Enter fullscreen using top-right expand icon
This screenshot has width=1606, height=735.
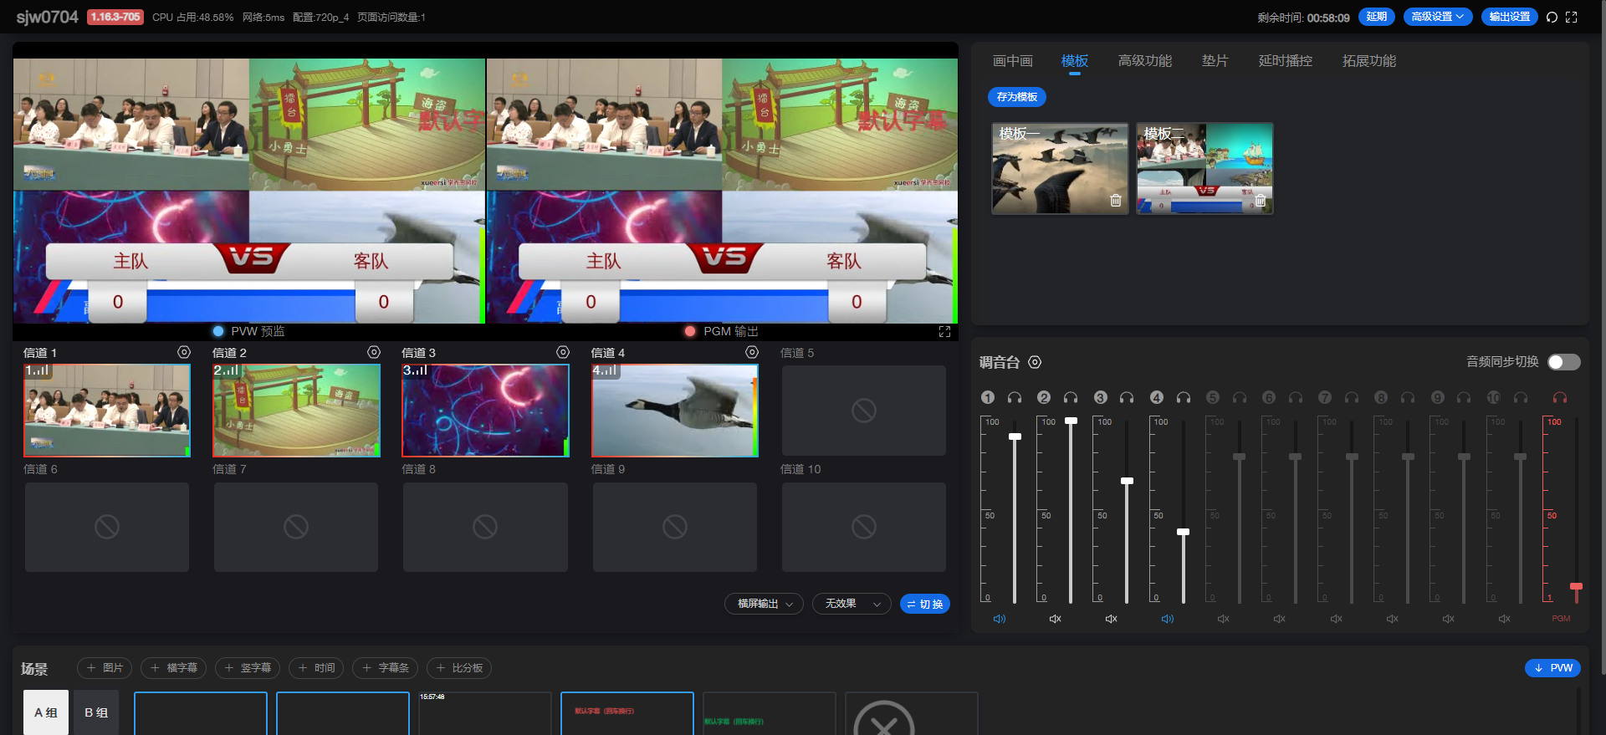click(1572, 18)
